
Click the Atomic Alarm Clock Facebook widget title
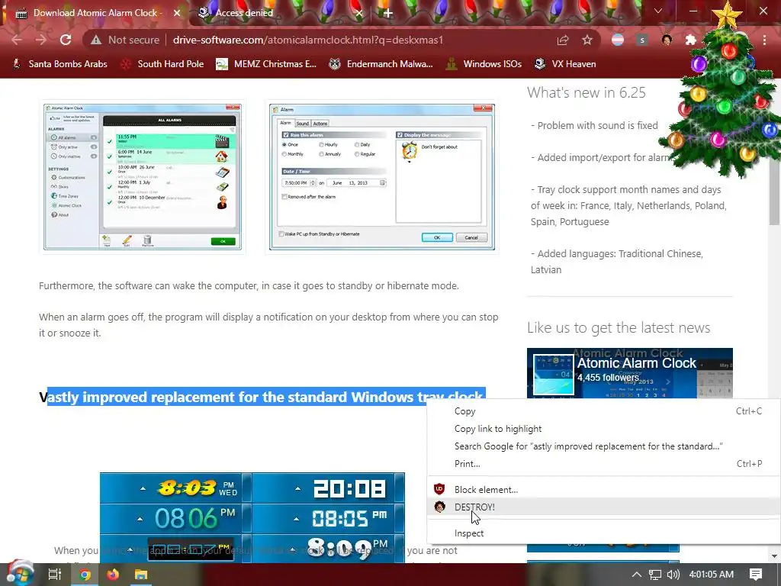(637, 363)
